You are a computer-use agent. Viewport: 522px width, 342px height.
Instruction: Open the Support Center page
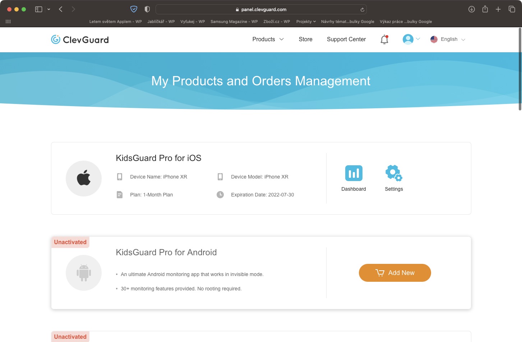[x=346, y=39]
